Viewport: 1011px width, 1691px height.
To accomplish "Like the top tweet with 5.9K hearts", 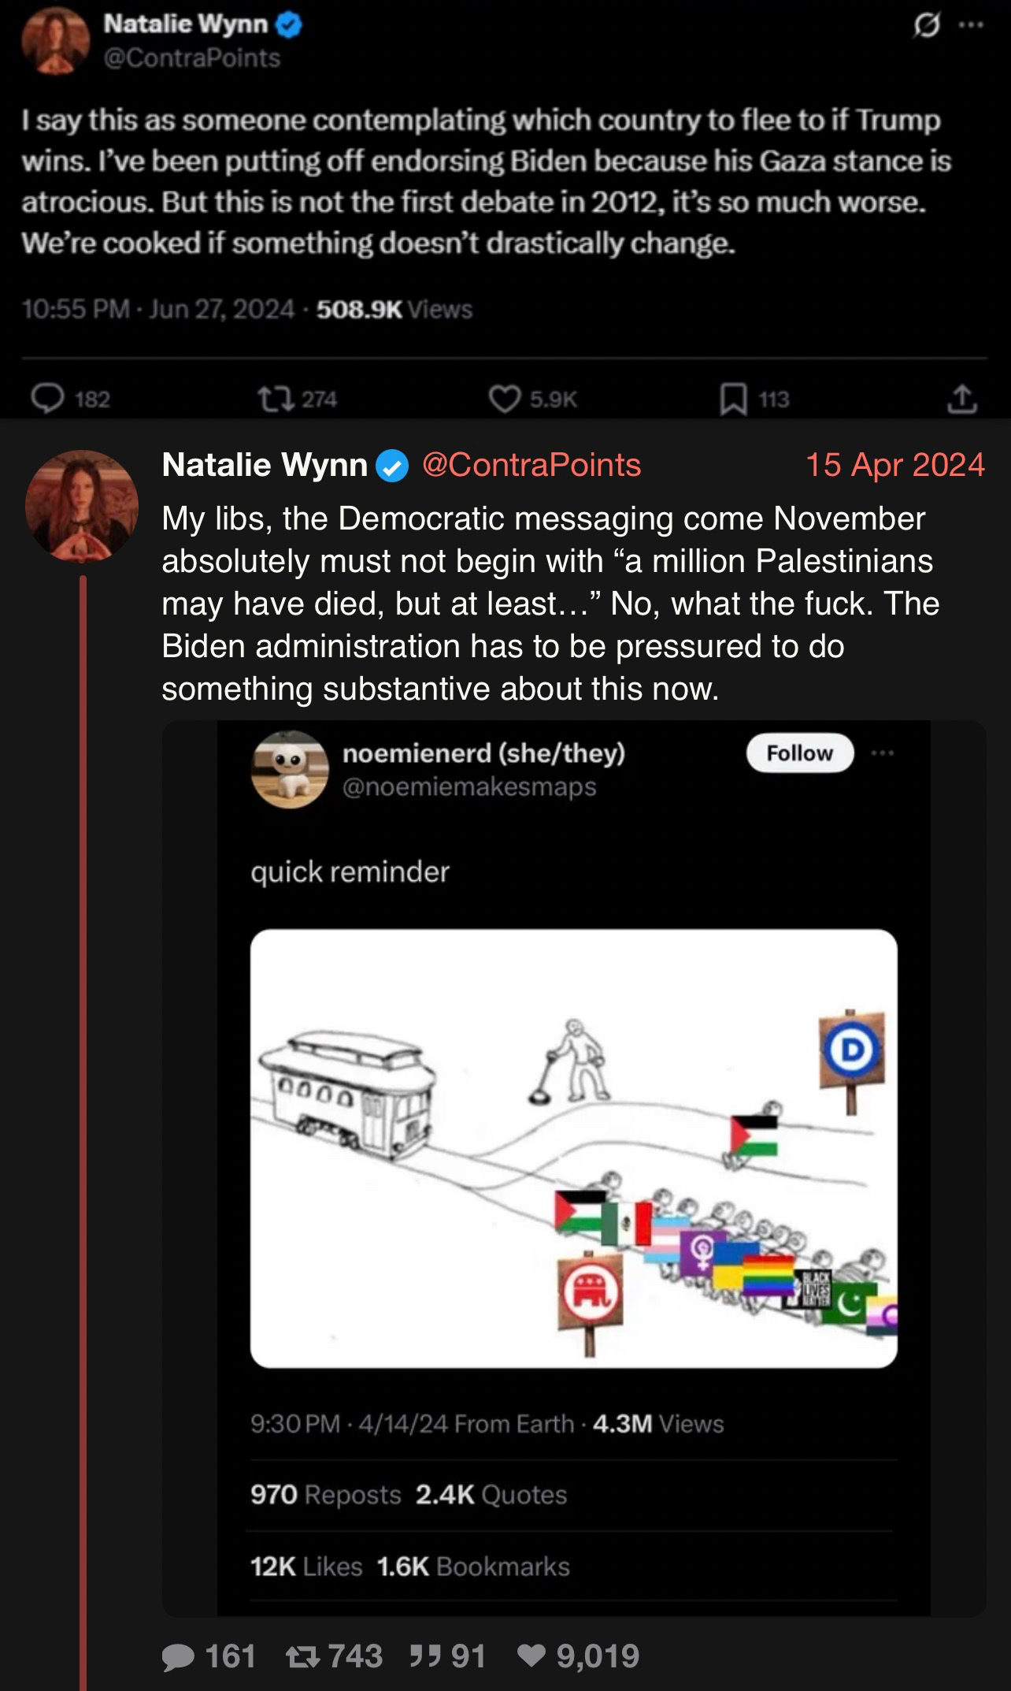I will point(505,399).
